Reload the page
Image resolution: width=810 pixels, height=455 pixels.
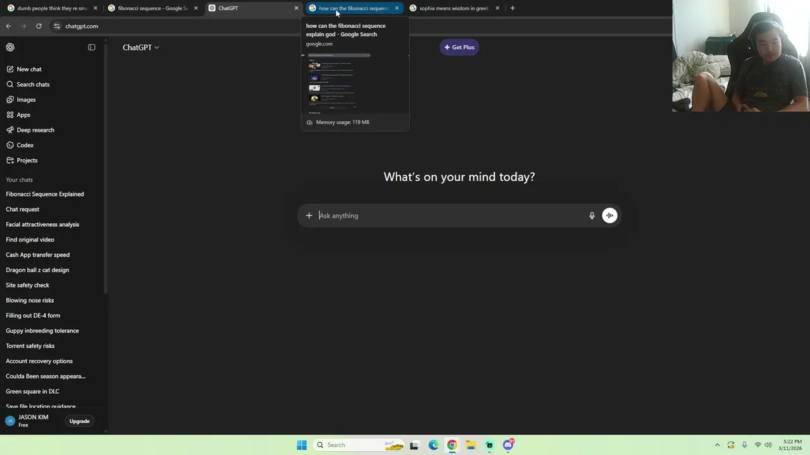pos(39,26)
